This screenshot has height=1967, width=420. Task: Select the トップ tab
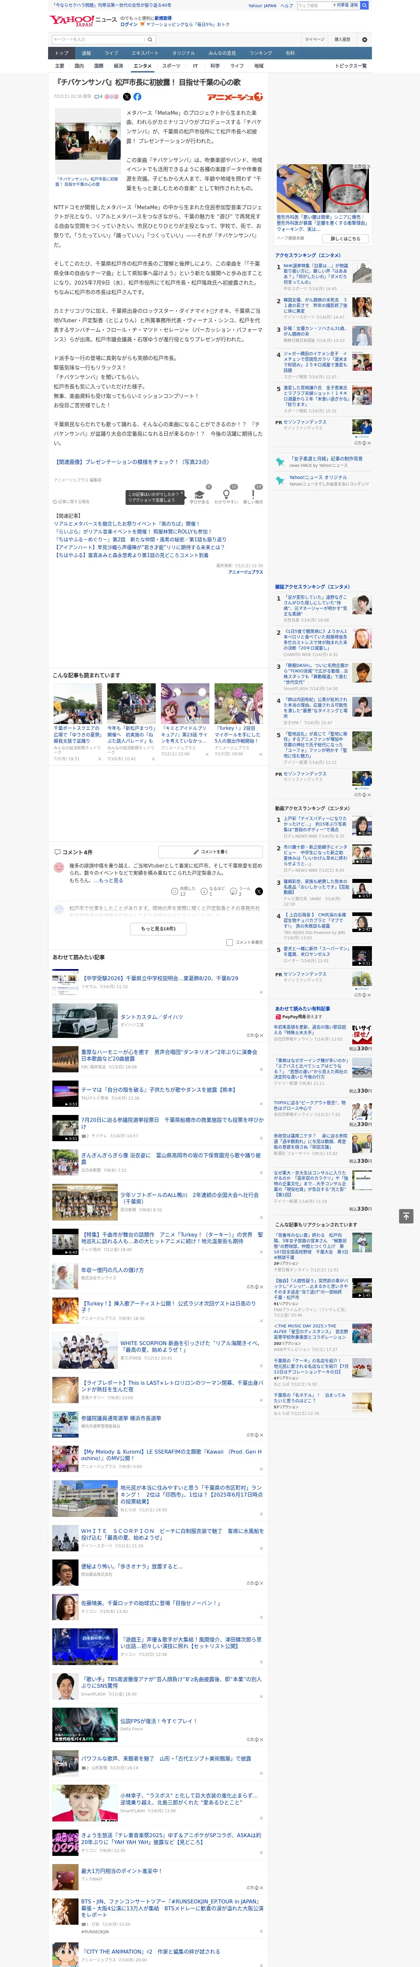[x=62, y=53]
